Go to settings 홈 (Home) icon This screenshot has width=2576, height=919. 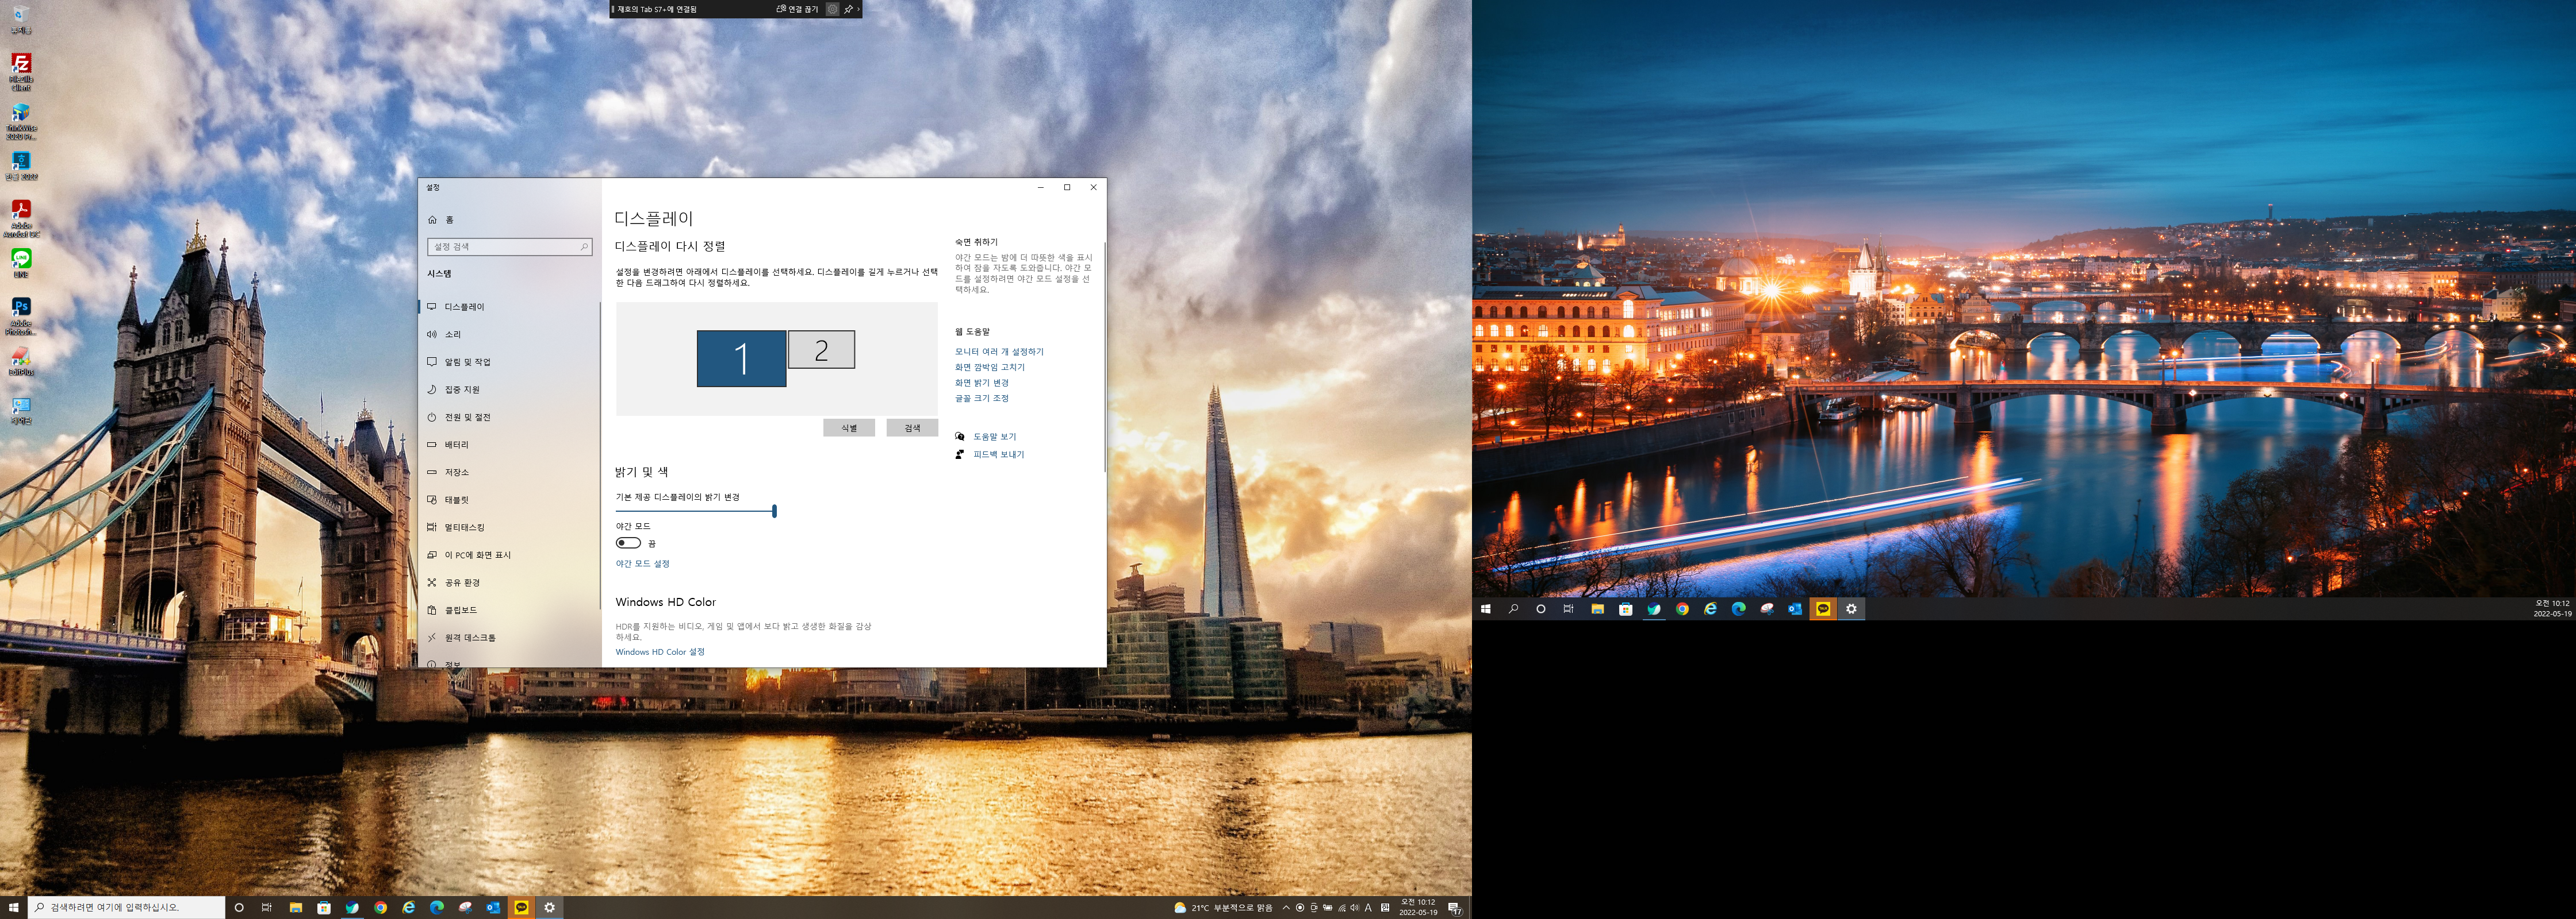pyautogui.click(x=433, y=220)
